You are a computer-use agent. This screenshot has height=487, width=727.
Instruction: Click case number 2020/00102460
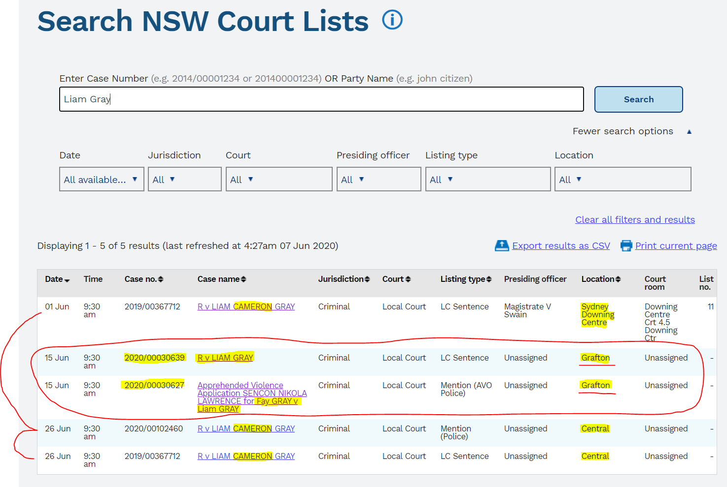tap(154, 429)
